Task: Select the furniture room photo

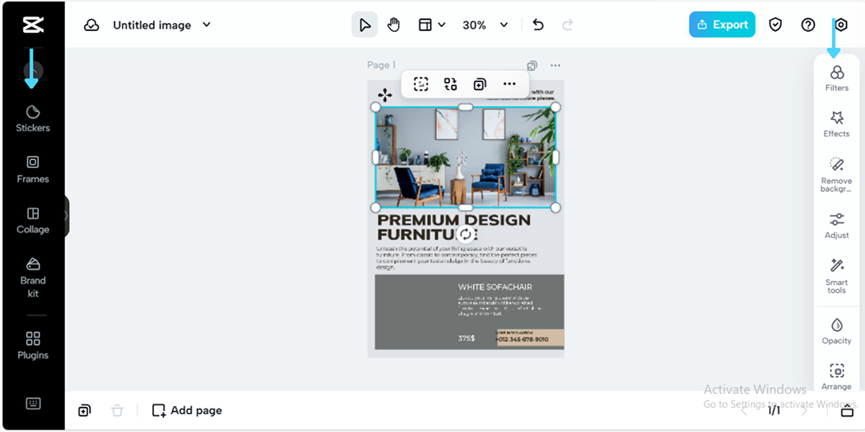Action: 465,157
